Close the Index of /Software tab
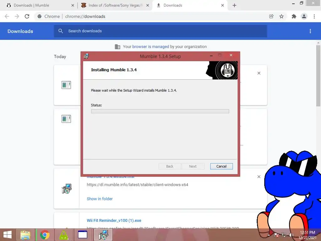This screenshot has height=241, width=321. 148,6
